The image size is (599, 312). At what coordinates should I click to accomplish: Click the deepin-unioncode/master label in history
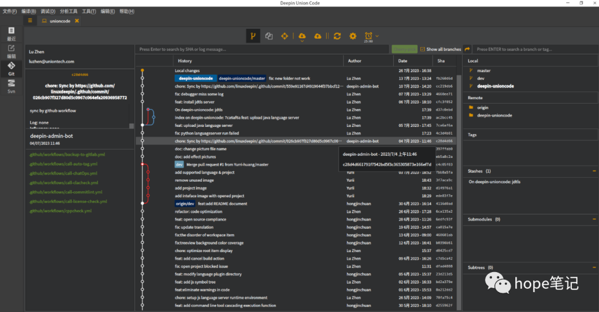click(x=242, y=78)
